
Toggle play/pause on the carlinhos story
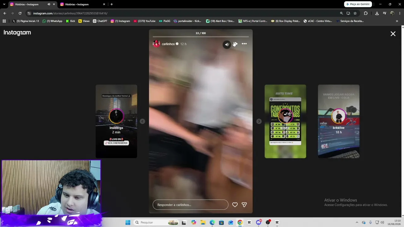click(x=235, y=44)
